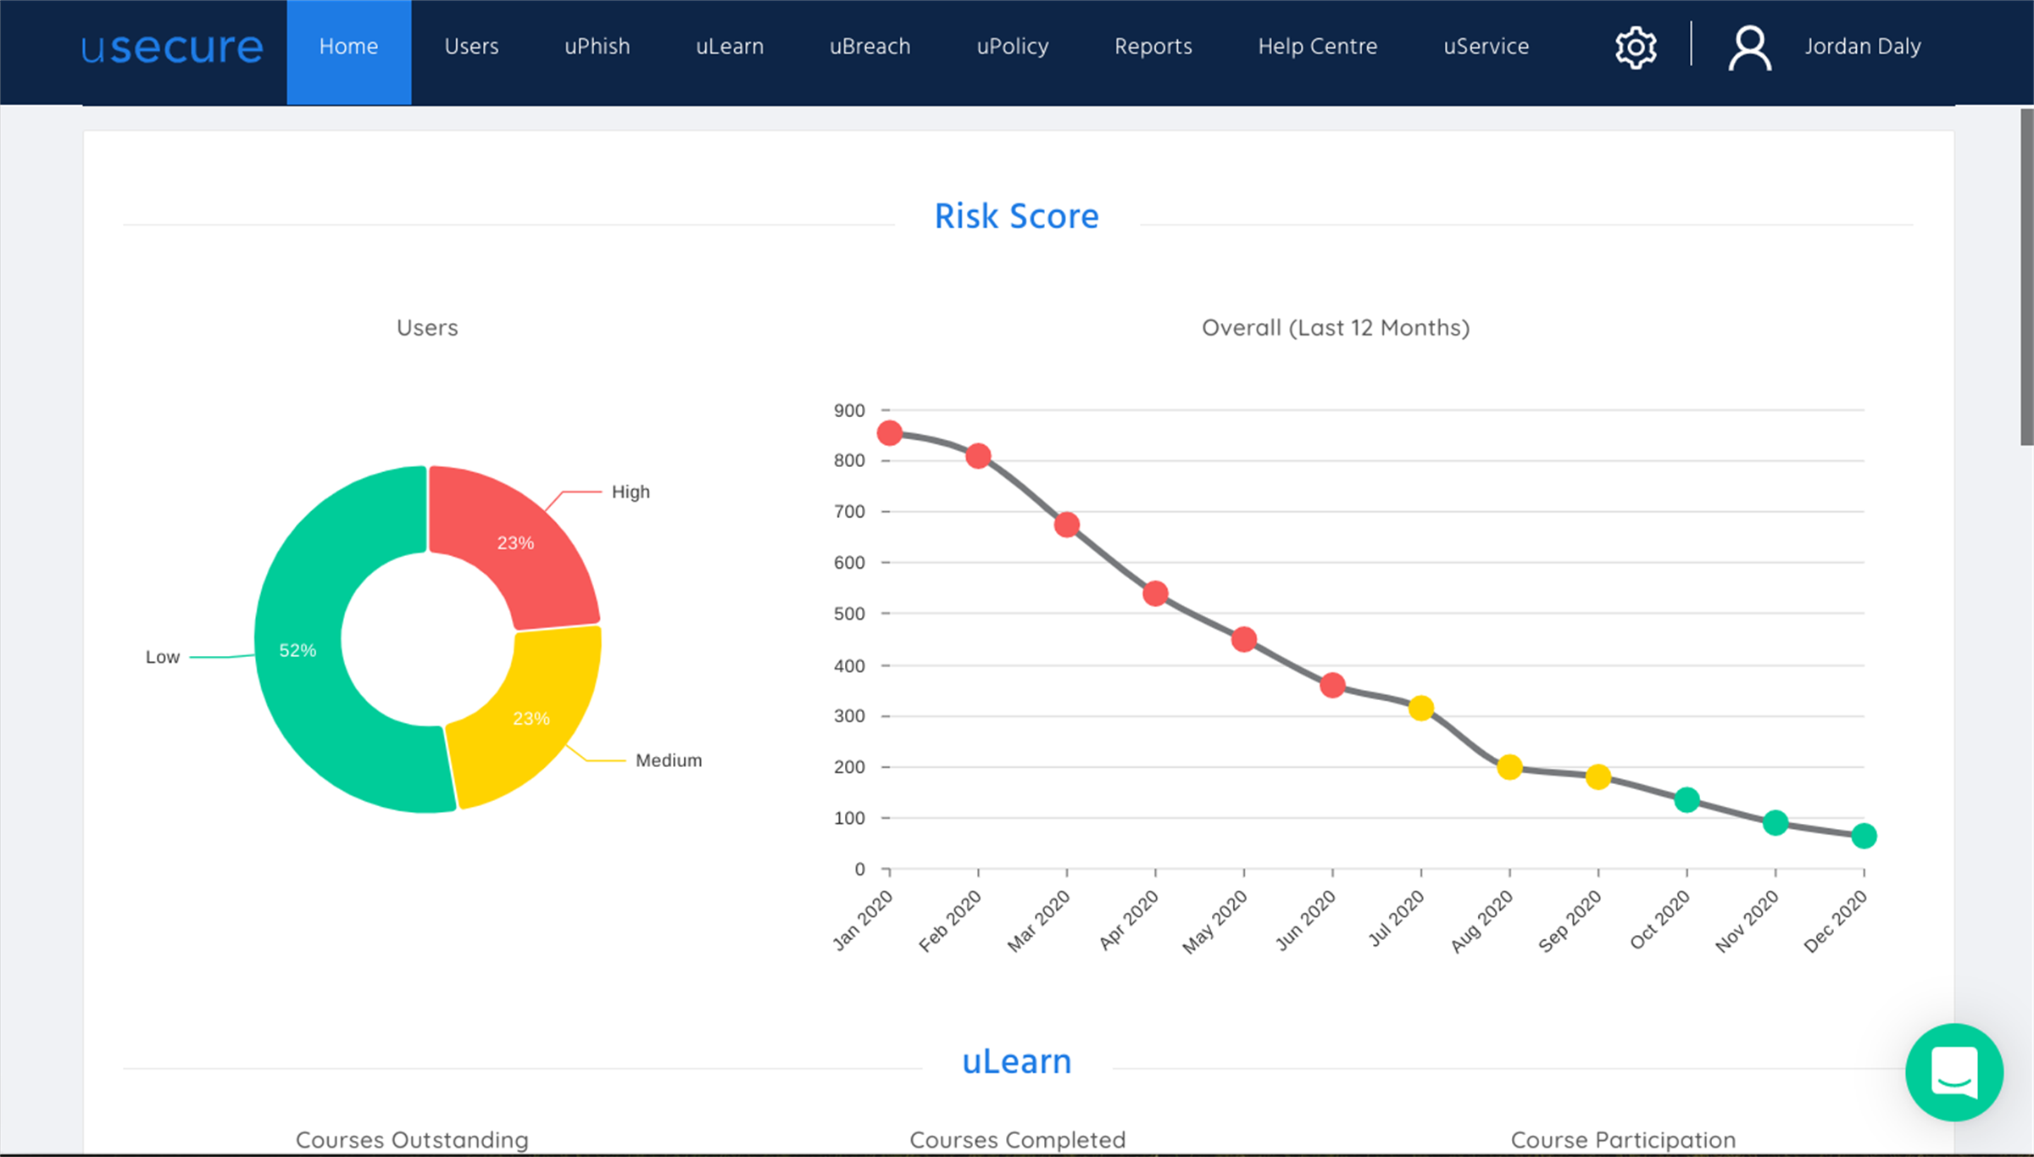The height and width of the screenshot is (1157, 2034).
Task: Click the 900 y-axis value
Action: point(849,411)
